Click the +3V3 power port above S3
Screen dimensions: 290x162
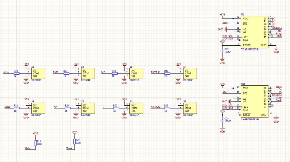click(124, 64)
